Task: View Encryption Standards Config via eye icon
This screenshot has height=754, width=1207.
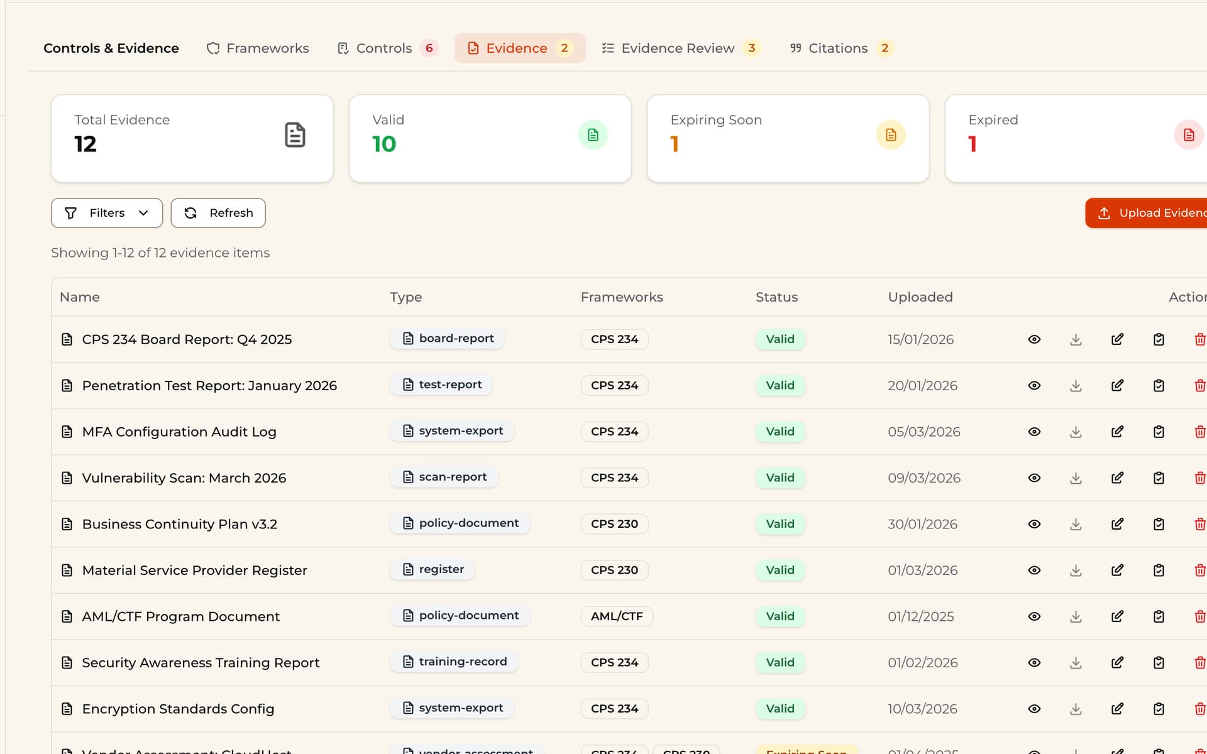Action: (1034, 709)
